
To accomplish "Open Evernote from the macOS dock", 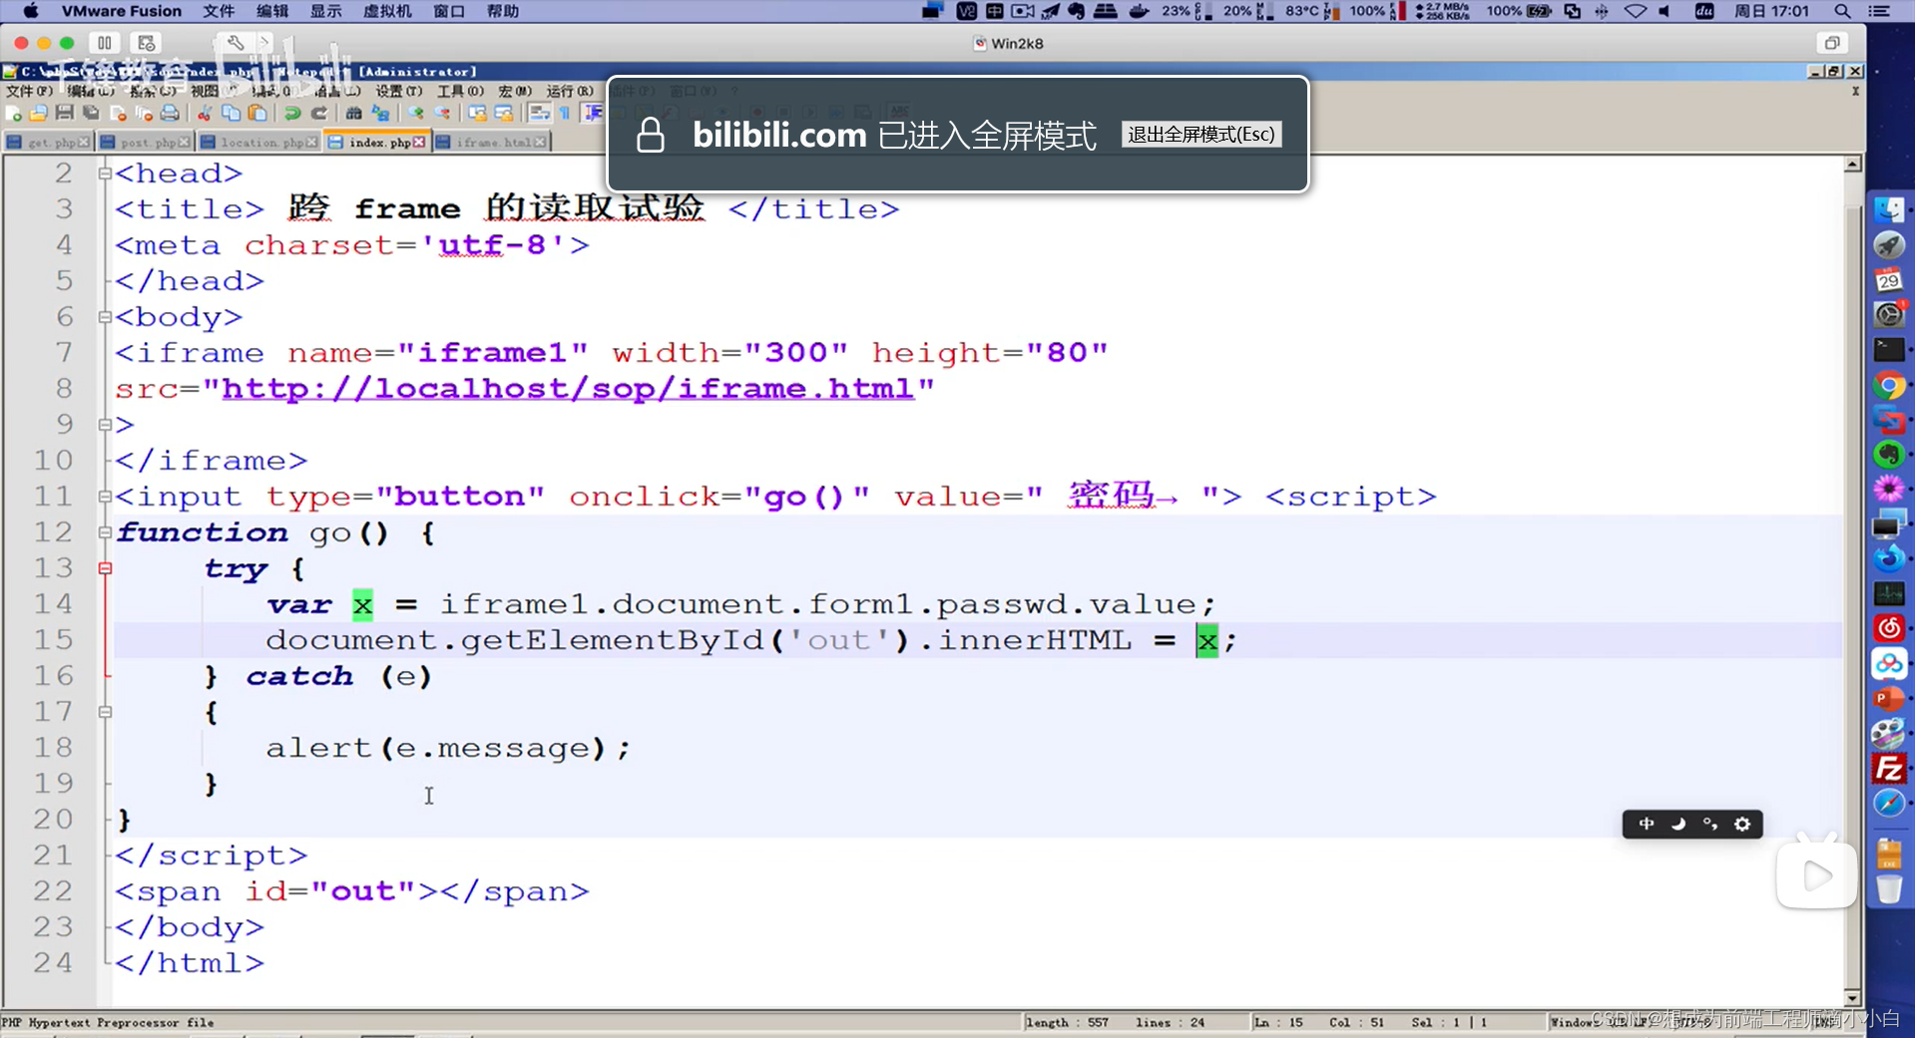I will point(1889,455).
